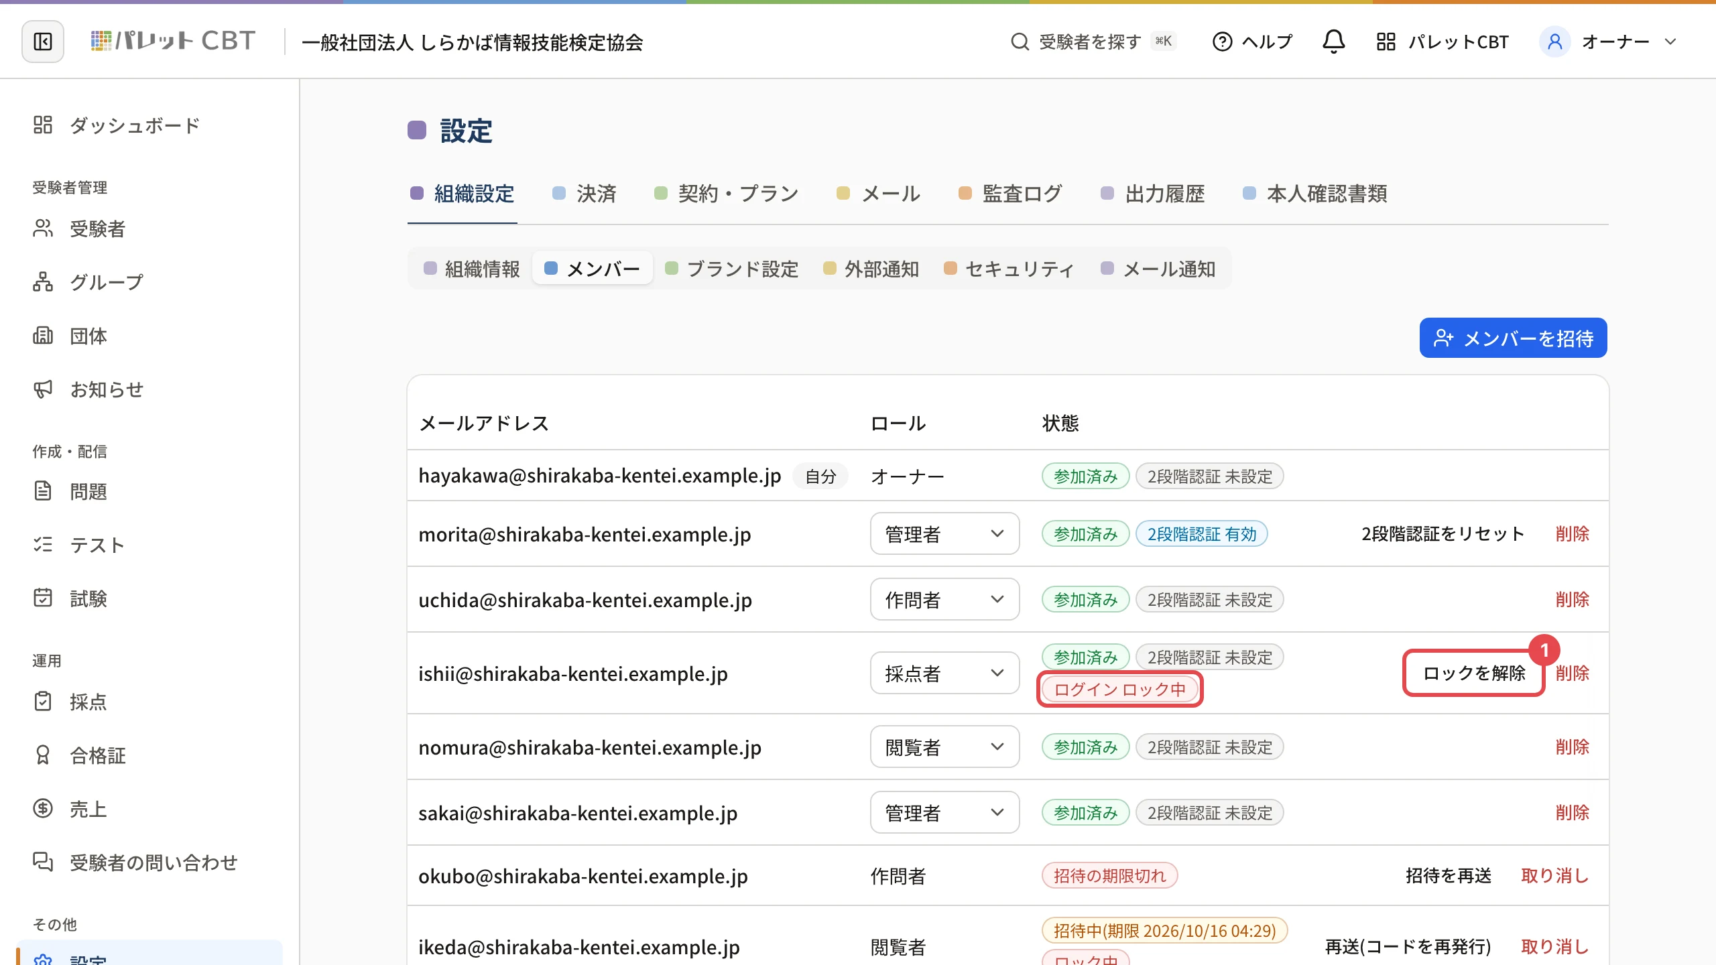This screenshot has height=965, width=1716.
Task: Delete member sakai
Action: point(1573,813)
